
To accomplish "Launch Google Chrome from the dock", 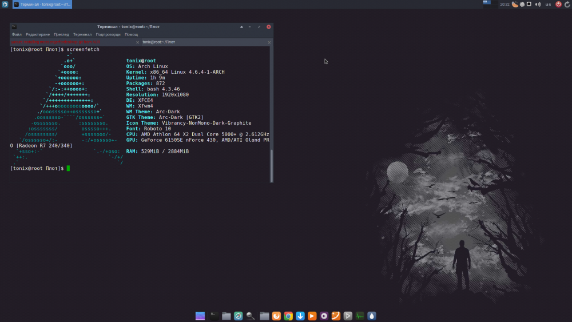I will point(288,316).
